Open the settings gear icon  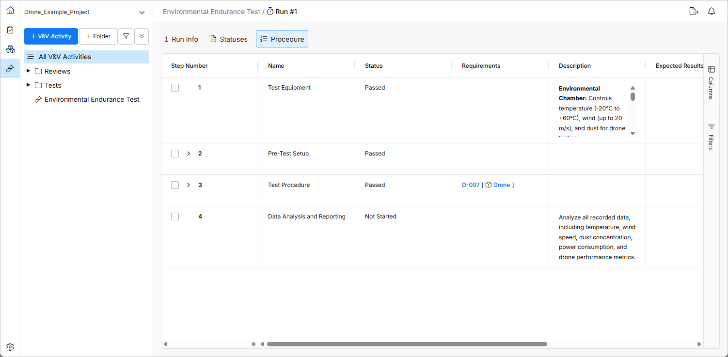(10, 347)
